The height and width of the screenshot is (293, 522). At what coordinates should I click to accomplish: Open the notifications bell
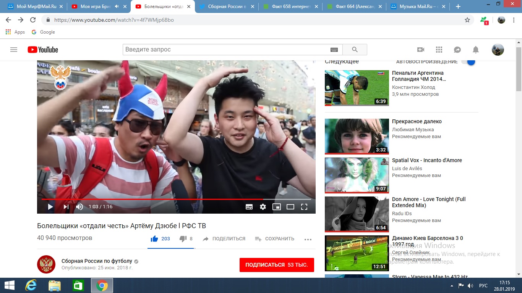[476, 50]
